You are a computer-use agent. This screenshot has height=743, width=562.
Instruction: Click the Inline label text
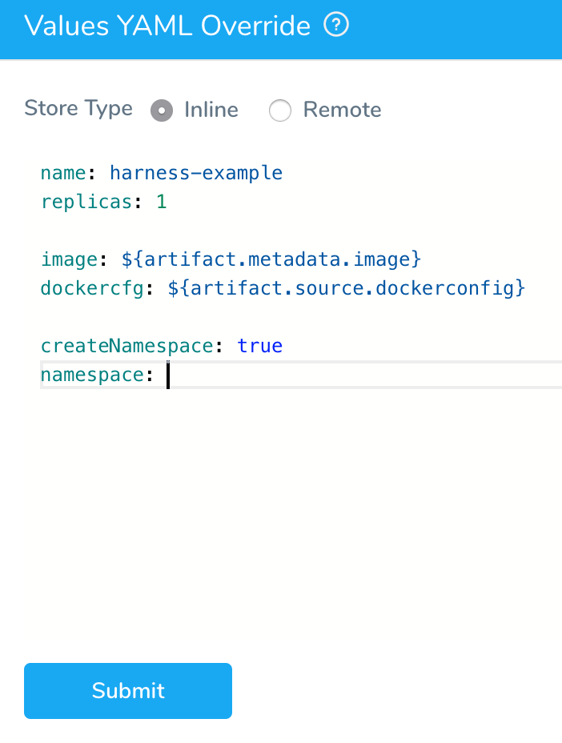(211, 110)
